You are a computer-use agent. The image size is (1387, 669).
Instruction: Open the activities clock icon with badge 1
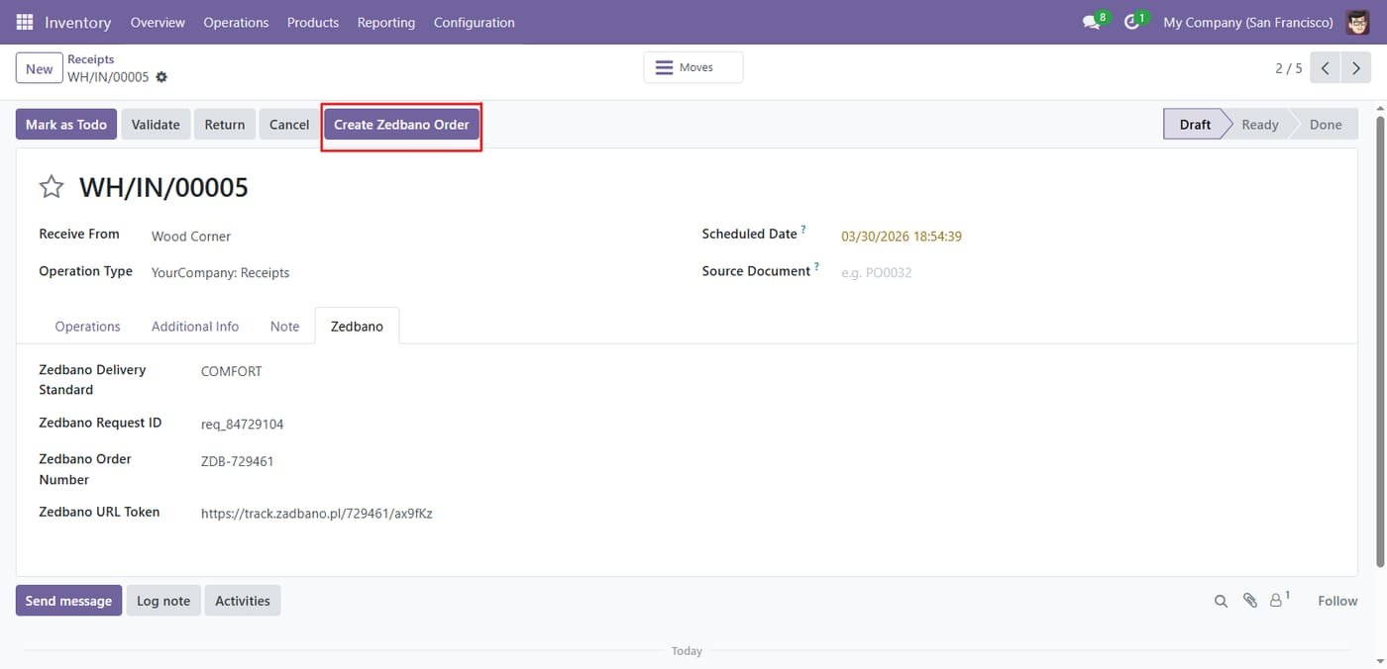[1132, 22]
